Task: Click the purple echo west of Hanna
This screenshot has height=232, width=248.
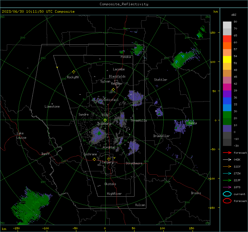Action: point(180,127)
